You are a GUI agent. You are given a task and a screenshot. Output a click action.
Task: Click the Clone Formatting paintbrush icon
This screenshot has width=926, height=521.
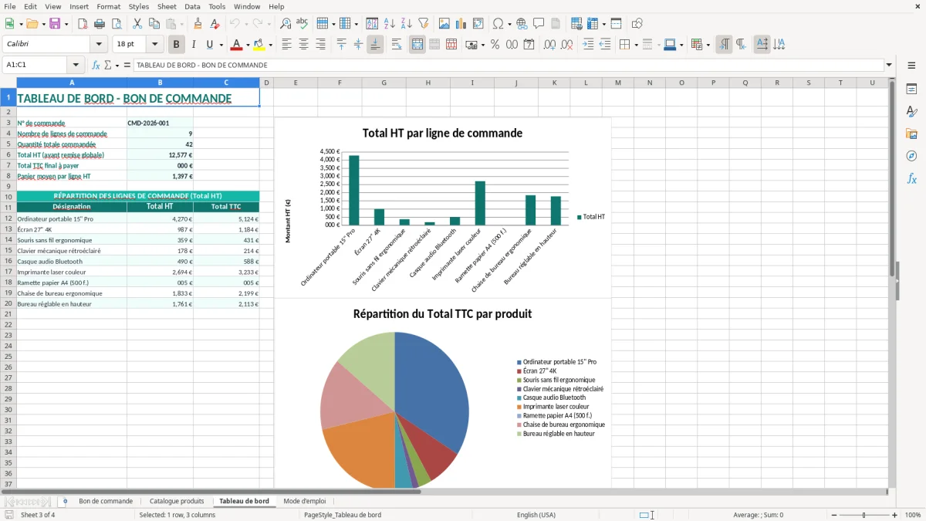tap(198, 24)
